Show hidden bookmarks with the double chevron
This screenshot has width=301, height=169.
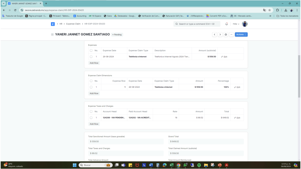(270, 16)
